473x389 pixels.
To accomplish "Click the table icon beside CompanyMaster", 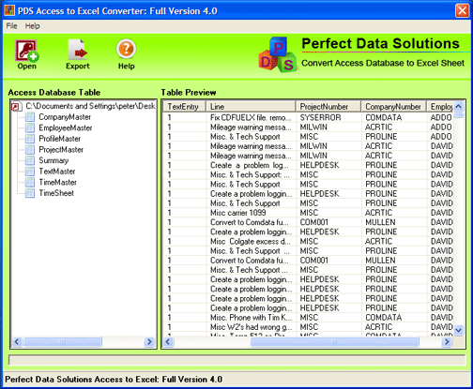I will pyautogui.click(x=30, y=117).
